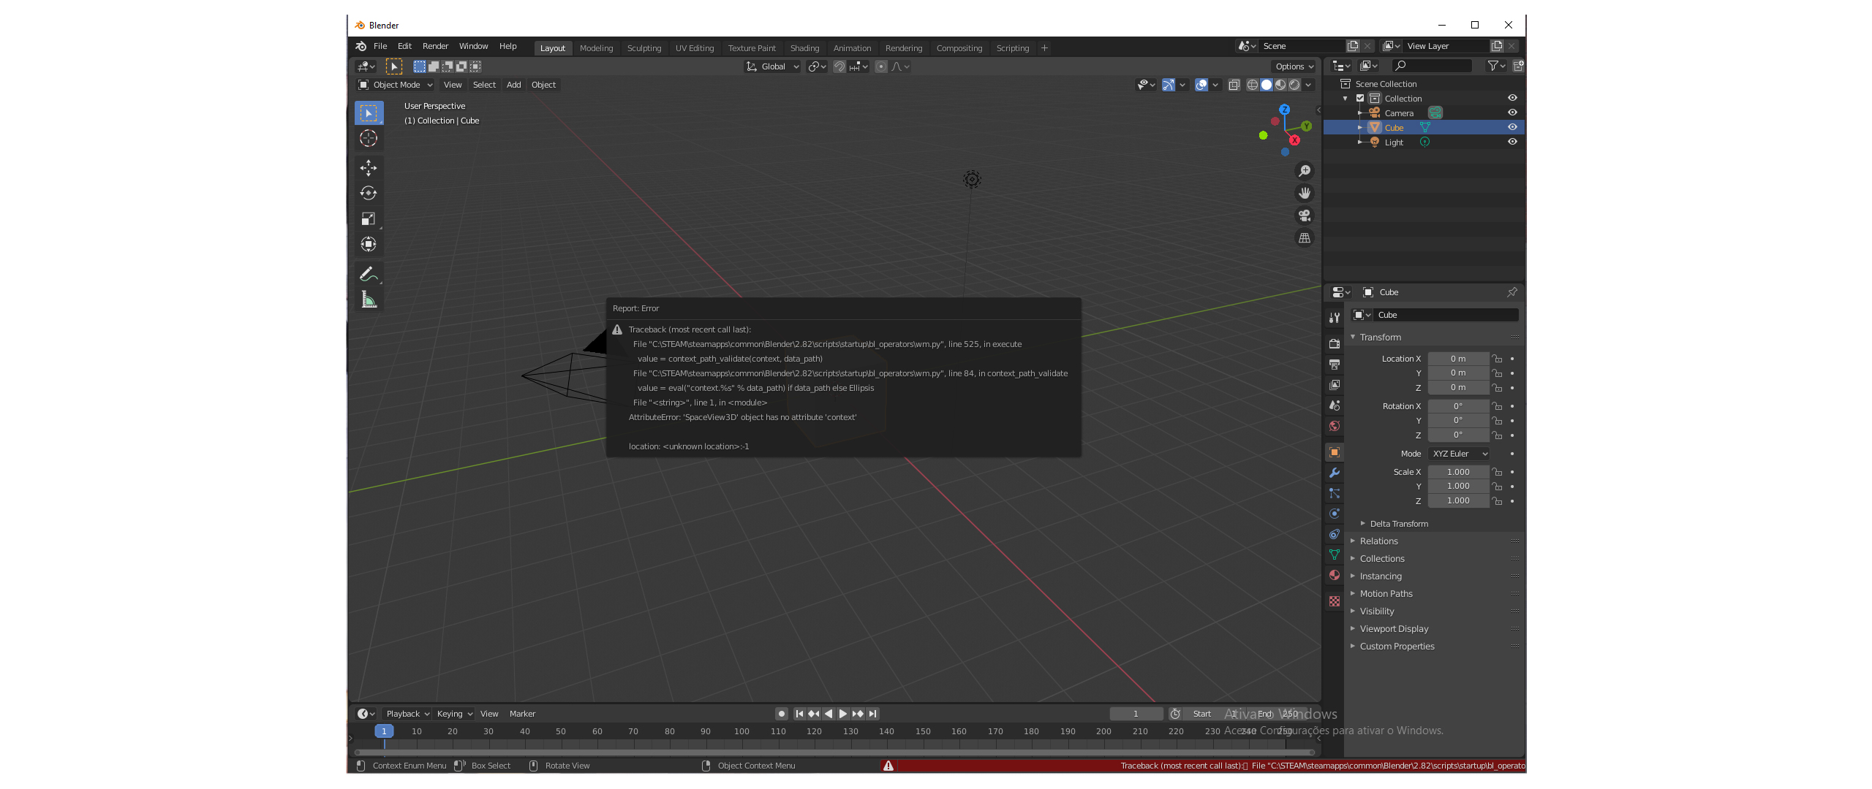1872x789 pixels.
Task: Select the Cursor tool in toolbar
Action: coord(369,138)
